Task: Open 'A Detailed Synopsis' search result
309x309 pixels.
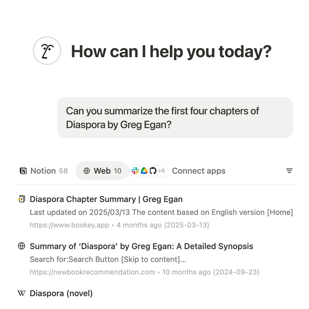Action: click(x=141, y=246)
